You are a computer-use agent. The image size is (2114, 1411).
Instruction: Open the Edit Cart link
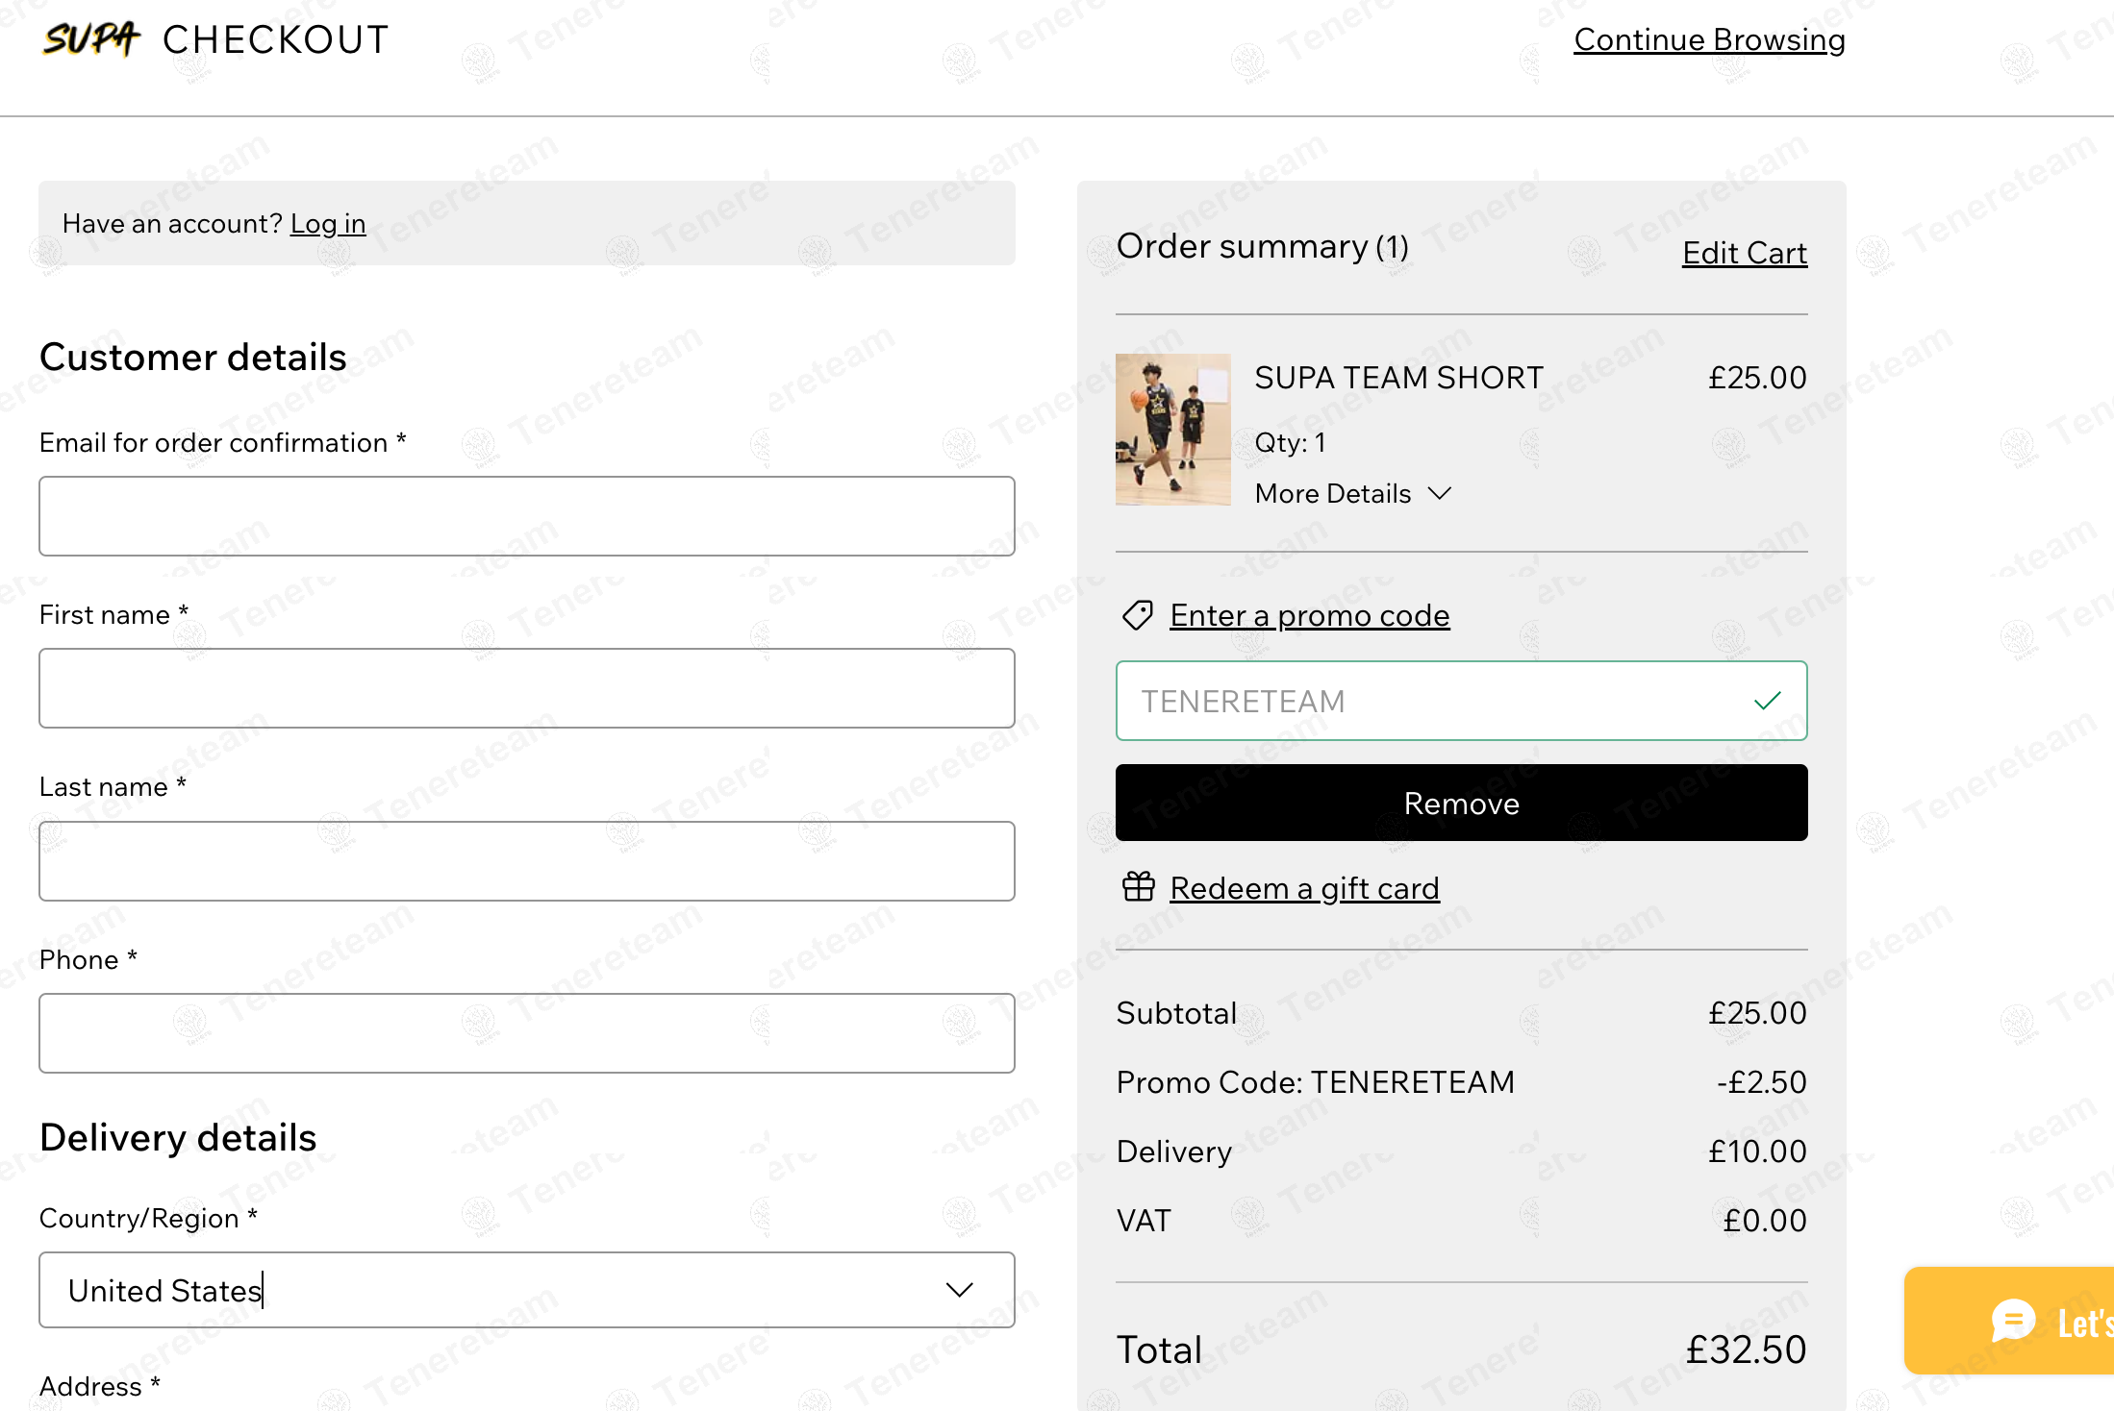1745,253
